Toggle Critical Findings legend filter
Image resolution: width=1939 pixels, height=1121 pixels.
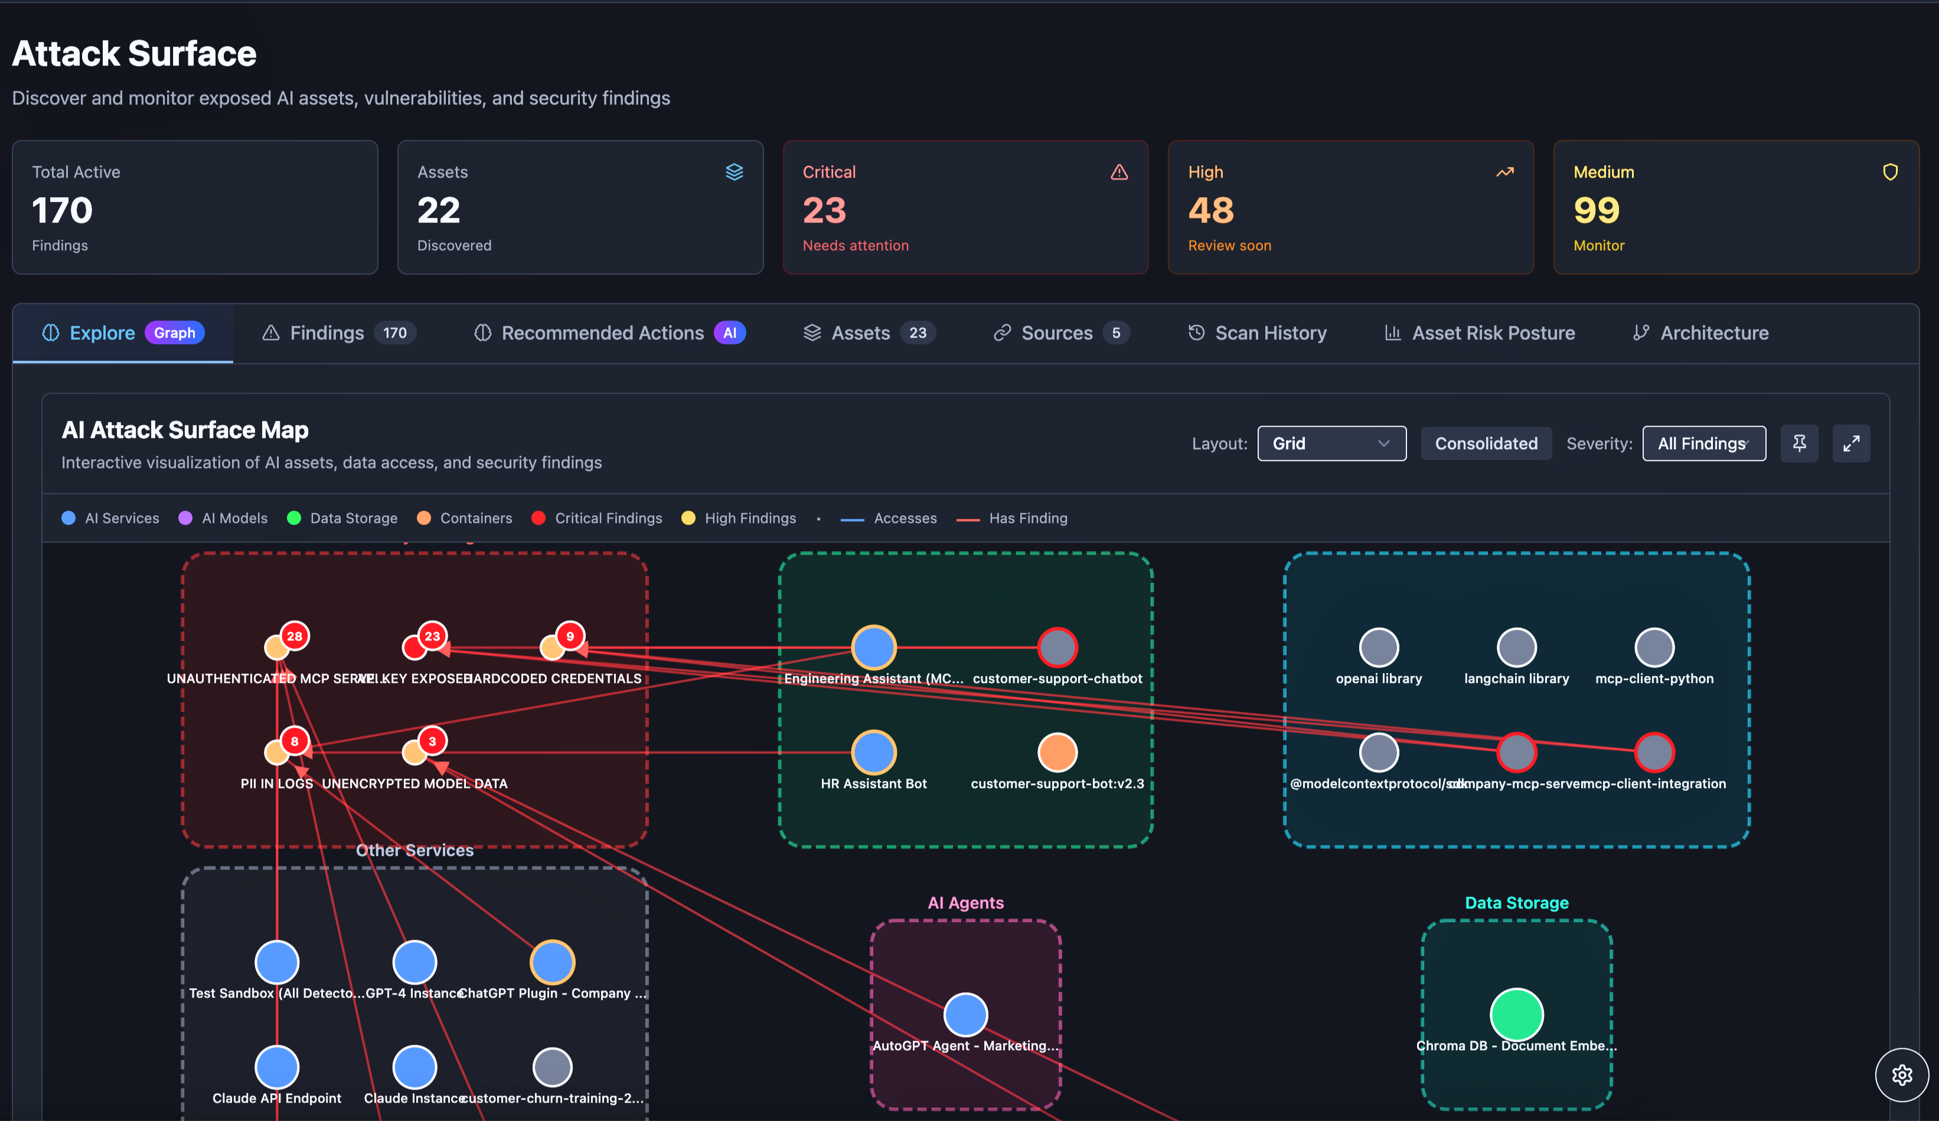coord(596,518)
